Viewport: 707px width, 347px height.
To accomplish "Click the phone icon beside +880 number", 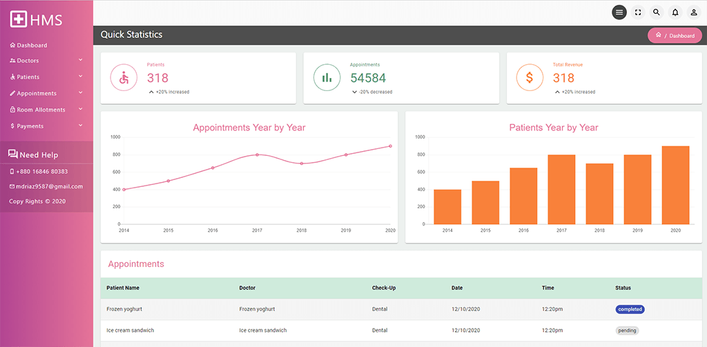I will point(12,172).
